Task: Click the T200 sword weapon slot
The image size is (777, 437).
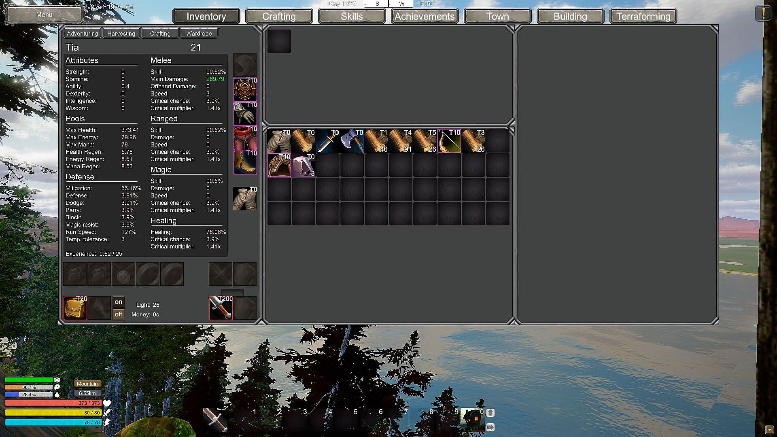Action: 221,308
